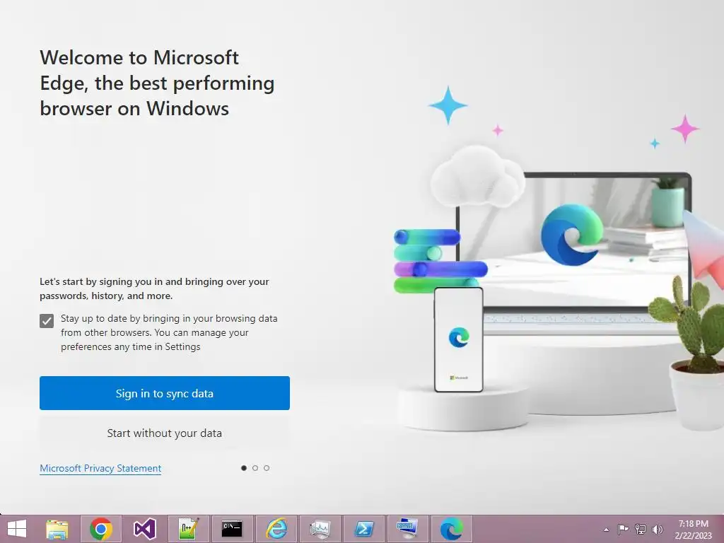The image size is (724, 543).
Task: Open network status icon in tray
Action: [x=641, y=529]
